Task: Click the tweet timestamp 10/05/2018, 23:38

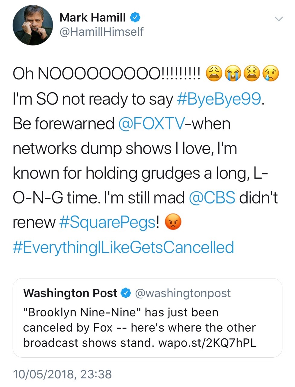Action: coord(62,374)
